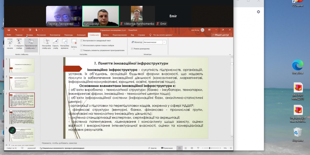The image size is (310, 155).
Task: Click the 76% zoom level value
Action: [x=225, y=148]
